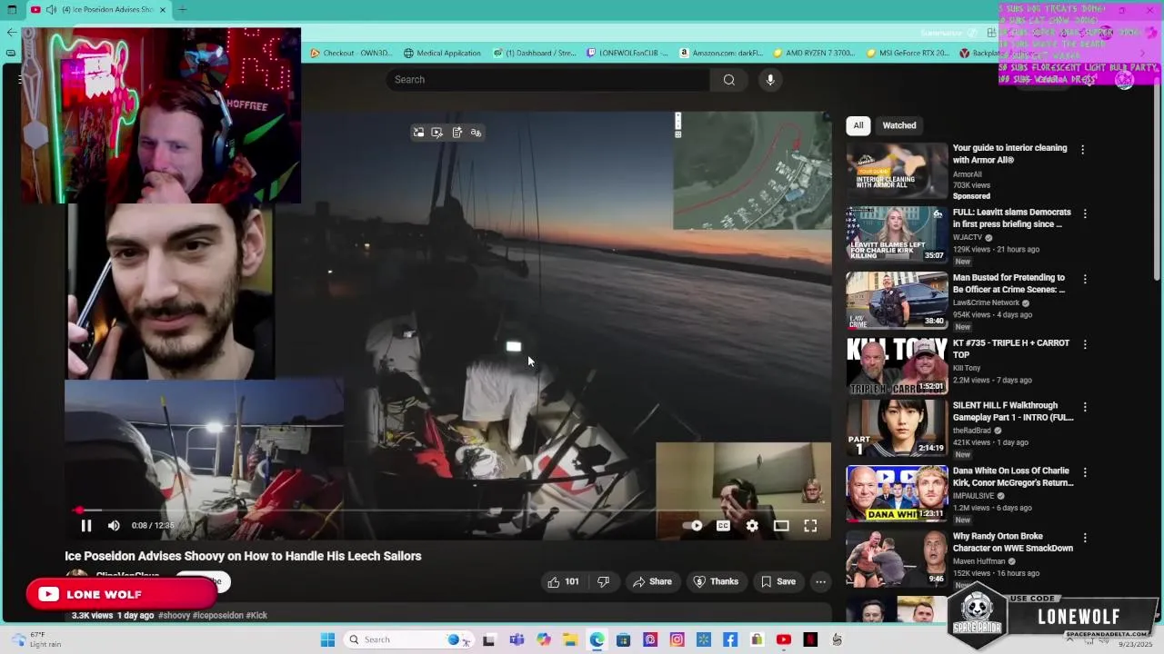Open options menu for Man Busted video
This screenshot has width=1164, height=654.
point(1084,279)
